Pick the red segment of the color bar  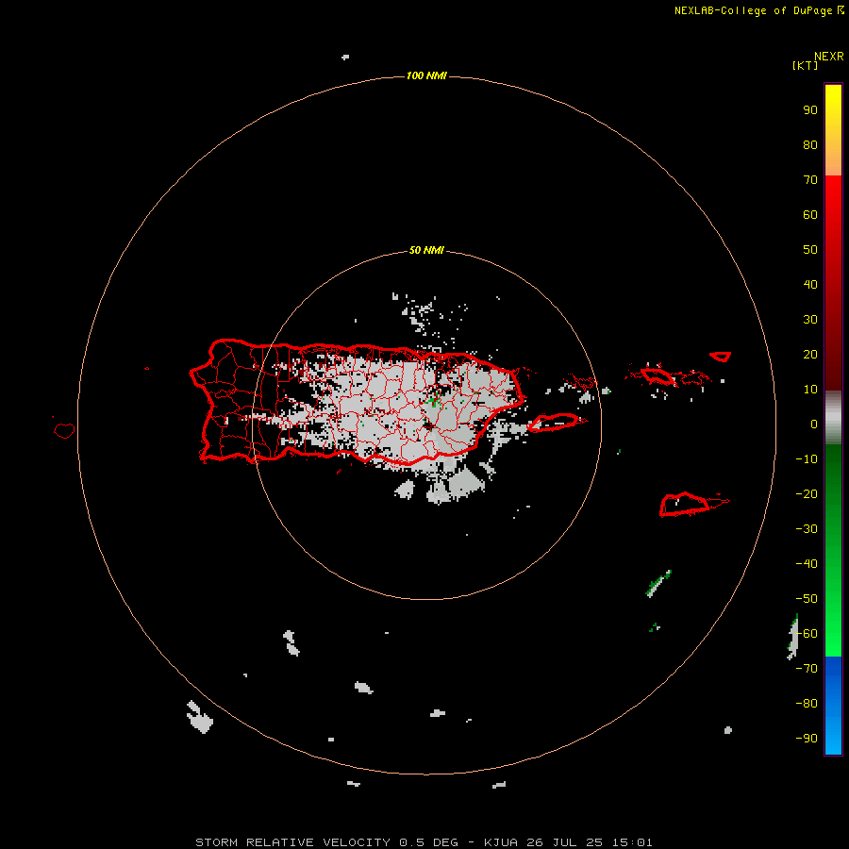[833, 283]
